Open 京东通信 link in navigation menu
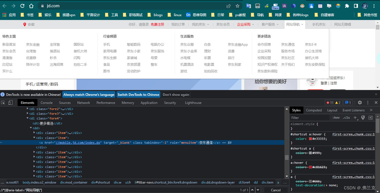380x193 pixels. pos(288,44)
